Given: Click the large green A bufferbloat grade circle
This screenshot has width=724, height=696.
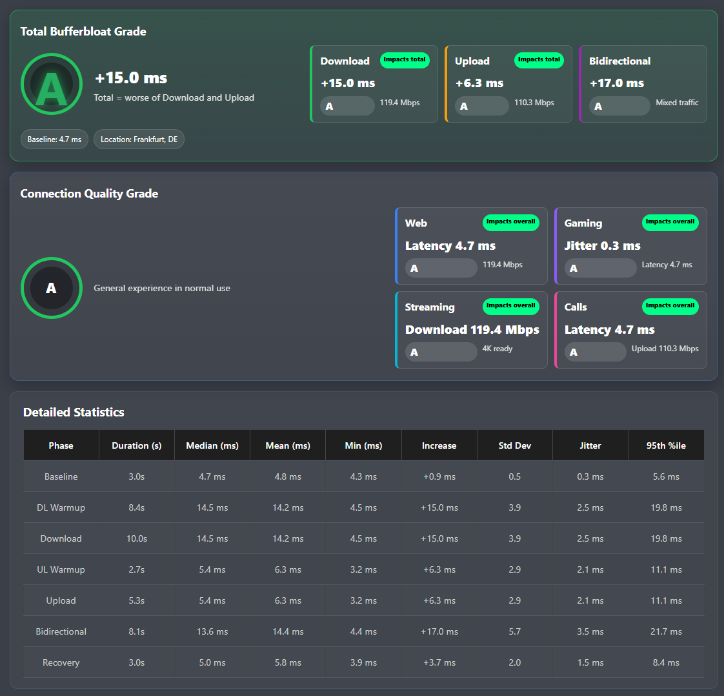Looking at the screenshot, I should [52, 84].
